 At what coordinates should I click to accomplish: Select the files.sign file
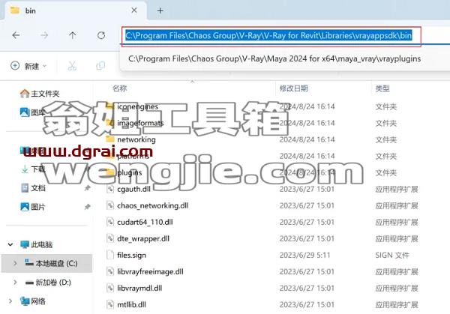pyautogui.click(x=131, y=255)
